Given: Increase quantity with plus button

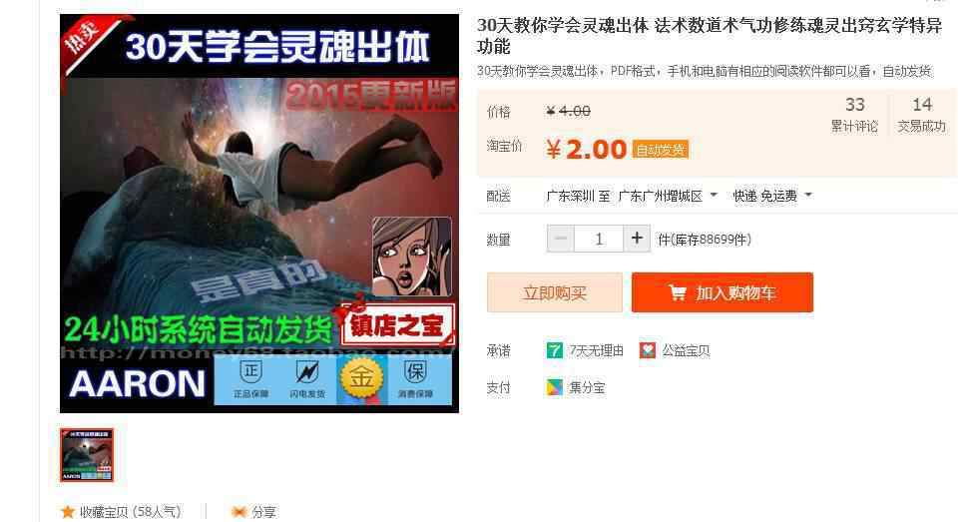Looking at the screenshot, I should [x=637, y=239].
